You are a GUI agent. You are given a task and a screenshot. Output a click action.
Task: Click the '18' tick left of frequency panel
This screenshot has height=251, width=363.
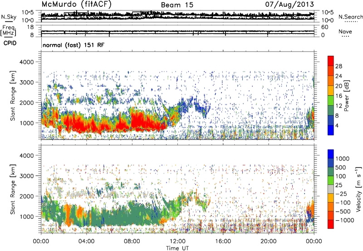(x=30, y=27)
